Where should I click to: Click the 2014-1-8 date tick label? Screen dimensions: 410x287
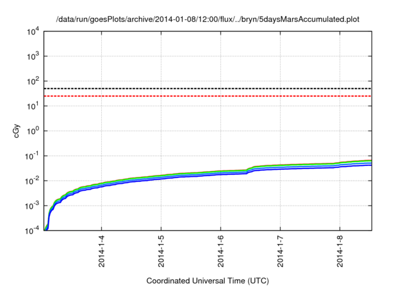pyautogui.click(x=340, y=251)
